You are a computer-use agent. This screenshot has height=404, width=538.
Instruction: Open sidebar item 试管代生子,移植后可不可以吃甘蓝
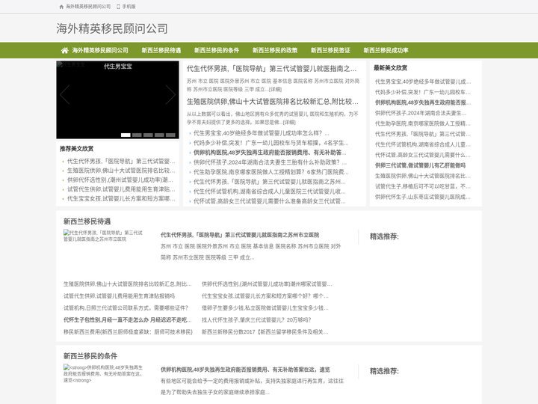coord(423,186)
